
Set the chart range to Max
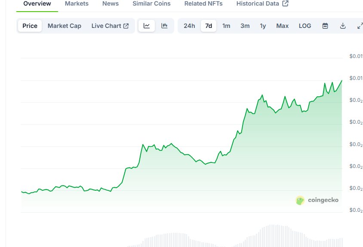coord(283,26)
